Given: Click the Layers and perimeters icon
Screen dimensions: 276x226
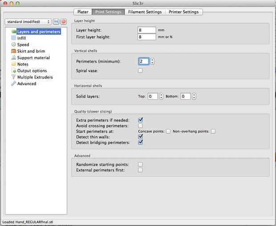Looking at the screenshot, I should coord(14,32).
